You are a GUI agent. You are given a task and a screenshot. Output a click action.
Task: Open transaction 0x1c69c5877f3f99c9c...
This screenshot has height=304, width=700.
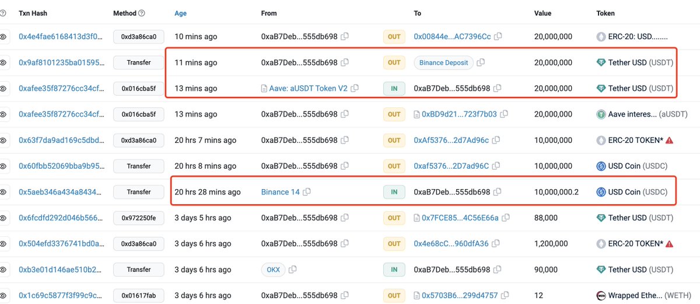61,295
